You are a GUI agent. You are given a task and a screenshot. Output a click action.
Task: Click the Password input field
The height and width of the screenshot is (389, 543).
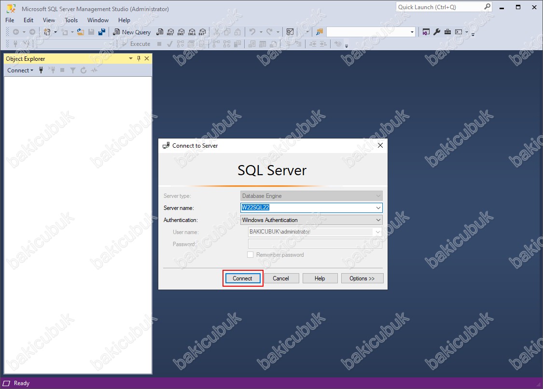click(x=315, y=244)
